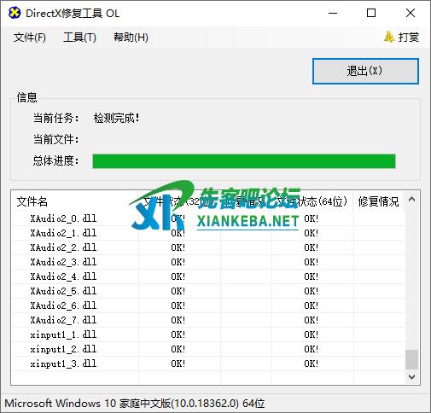Open the 帮助(H) menu
This screenshot has height=413, width=431.
point(131,38)
